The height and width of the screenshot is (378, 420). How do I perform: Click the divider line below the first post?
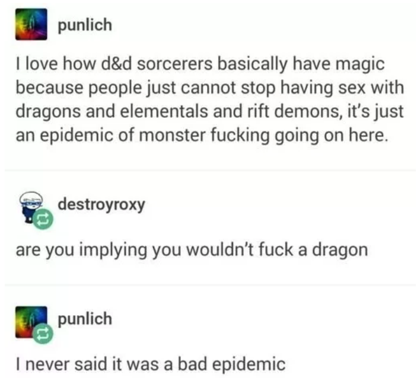(210, 170)
